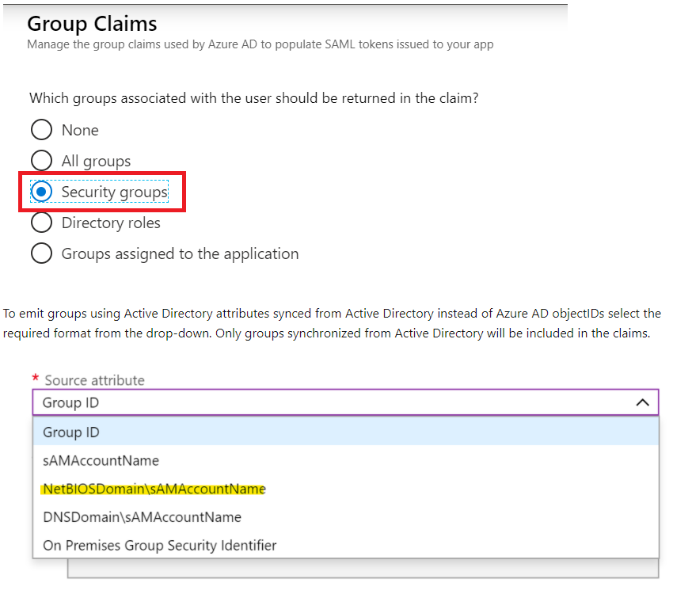Select the All groups radio button circle
The height and width of the screenshot is (598, 692).
[41, 161]
